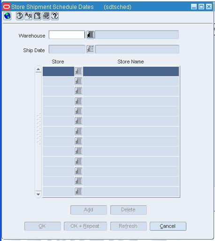Click the Warehouse input field
Image resolution: width=215 pixels, height=241 pixels.
67,35
